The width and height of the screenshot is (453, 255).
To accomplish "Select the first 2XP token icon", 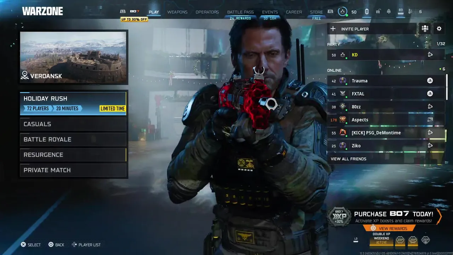I will (400, 240).
